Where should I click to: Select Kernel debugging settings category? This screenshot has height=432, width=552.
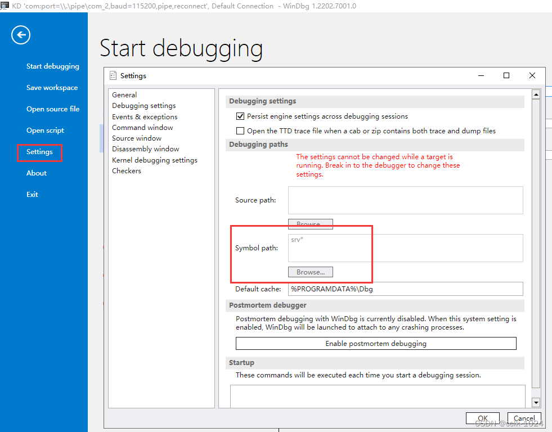tap(155, 160)
